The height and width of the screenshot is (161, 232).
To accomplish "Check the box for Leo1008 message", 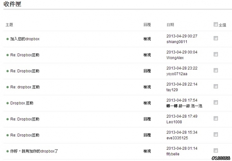I will coord(216,118).
